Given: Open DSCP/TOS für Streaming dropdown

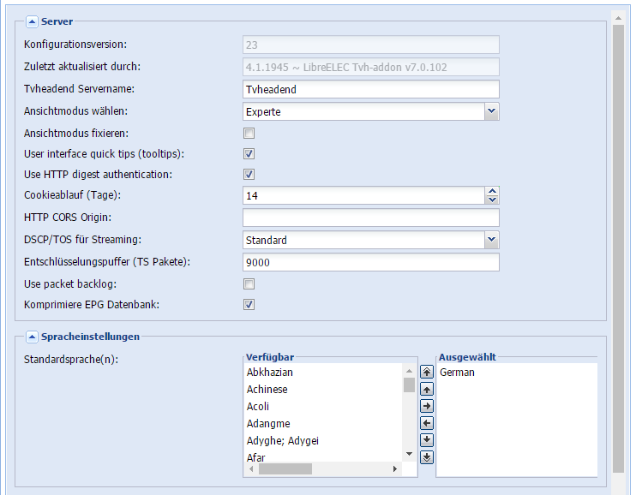Looking at the screenshot, I should (x=492, y=240).
